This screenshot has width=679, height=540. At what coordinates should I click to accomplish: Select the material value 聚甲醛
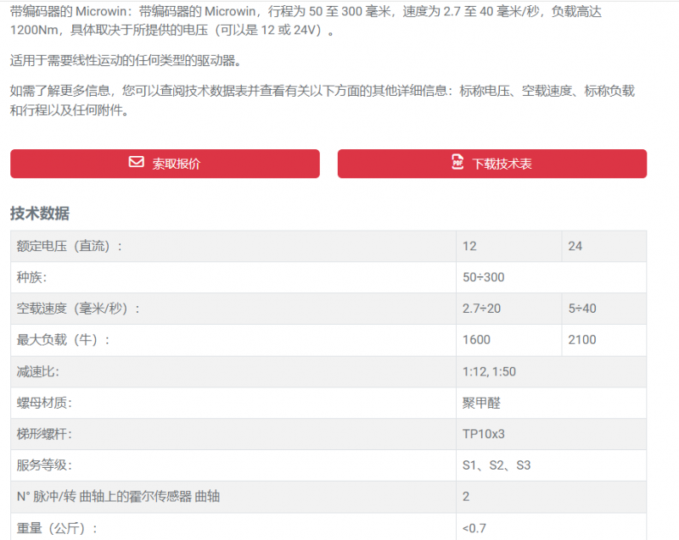(x=481, y=403)
